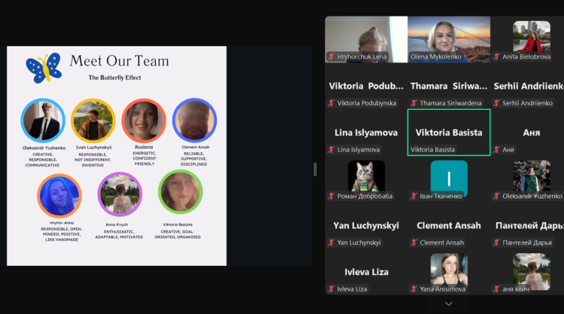Click the butterfly logo on the slide
This screenshot has height=314, width=564.
coord(44,68)
